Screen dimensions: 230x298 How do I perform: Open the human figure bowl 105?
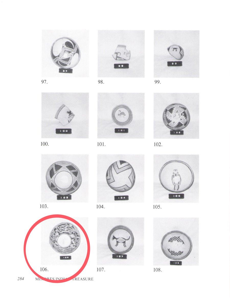coord(176,179)
